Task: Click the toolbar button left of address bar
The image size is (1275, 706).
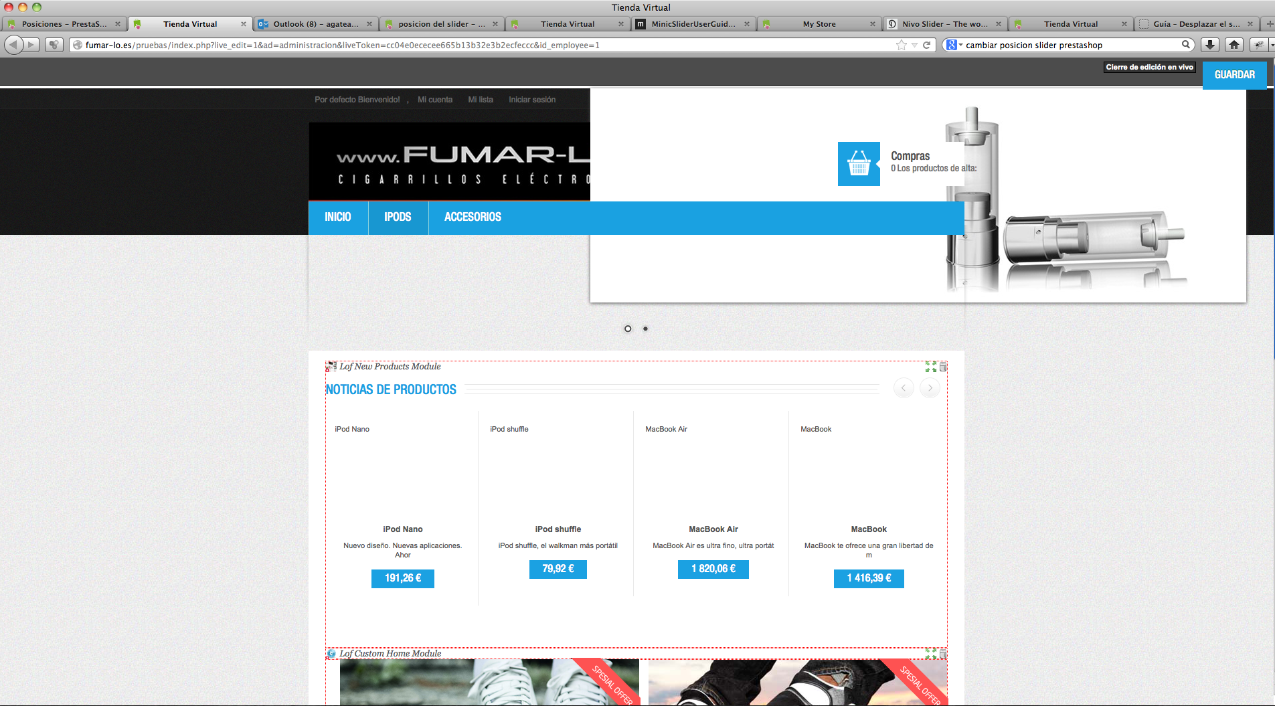Action: click(x=54, y=45)
